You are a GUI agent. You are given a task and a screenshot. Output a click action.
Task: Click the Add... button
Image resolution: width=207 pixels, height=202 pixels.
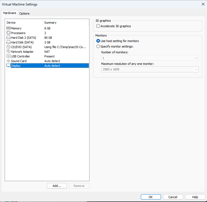click(57, 186)
